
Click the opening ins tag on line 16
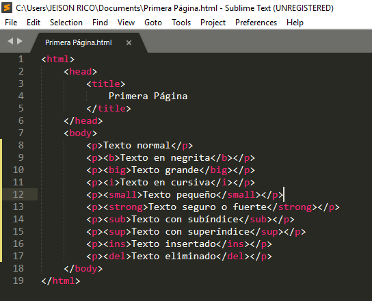[x=117, y=244]
